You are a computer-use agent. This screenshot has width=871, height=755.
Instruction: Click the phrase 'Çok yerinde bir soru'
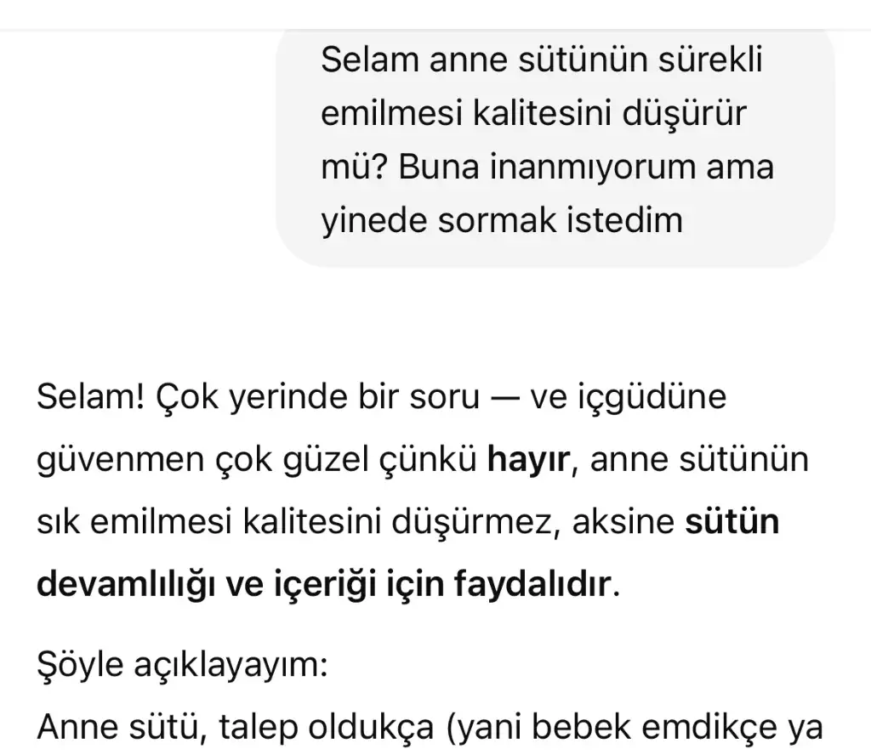click(x=318, y=397)
